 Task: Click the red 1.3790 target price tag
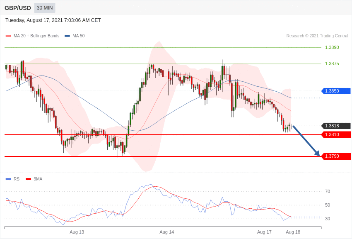336,156
